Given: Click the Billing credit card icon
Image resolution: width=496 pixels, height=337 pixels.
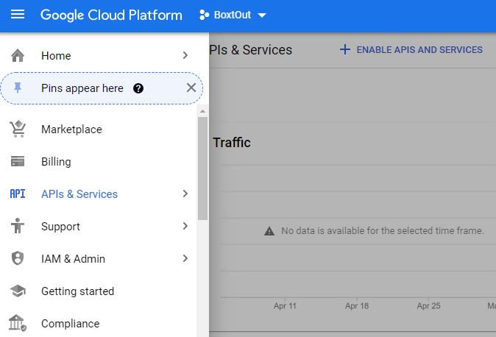Looking at the screenshot, I should pyautogui.click(x=18, y=162).
